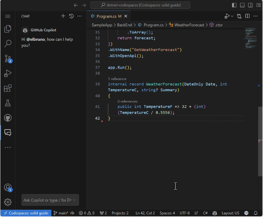This screenshot has width=263, height=217.
Task: Go back in navigation history
Action: 76,5
